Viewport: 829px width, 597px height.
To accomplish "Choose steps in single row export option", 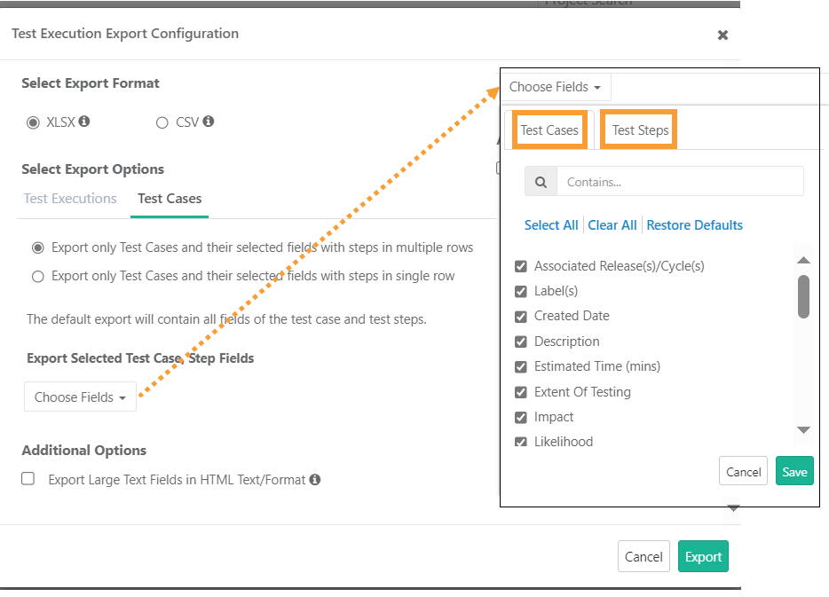I will point(38,277).
